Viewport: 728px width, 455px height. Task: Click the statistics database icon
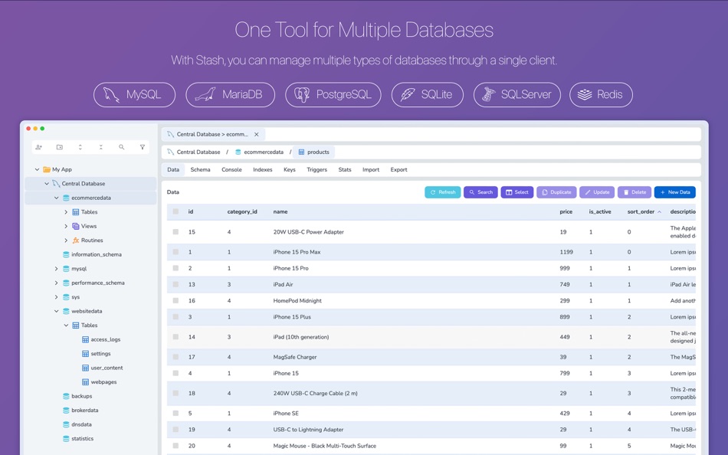pos(66,439)
